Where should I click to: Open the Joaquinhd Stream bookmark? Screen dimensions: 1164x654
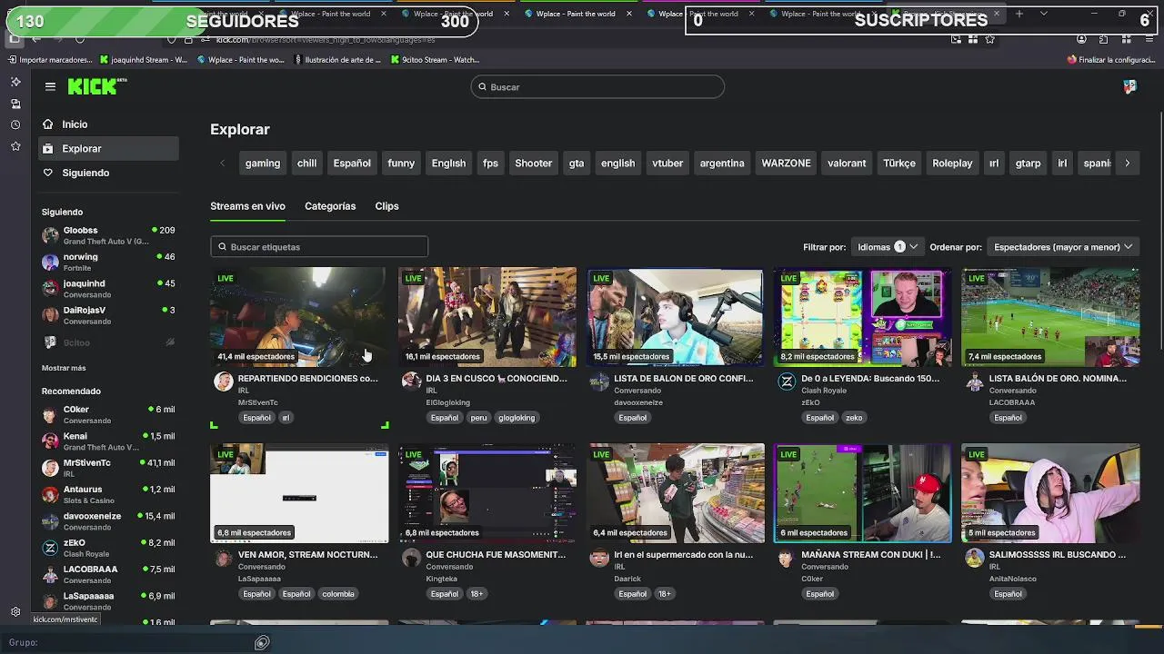coord(143,60)
